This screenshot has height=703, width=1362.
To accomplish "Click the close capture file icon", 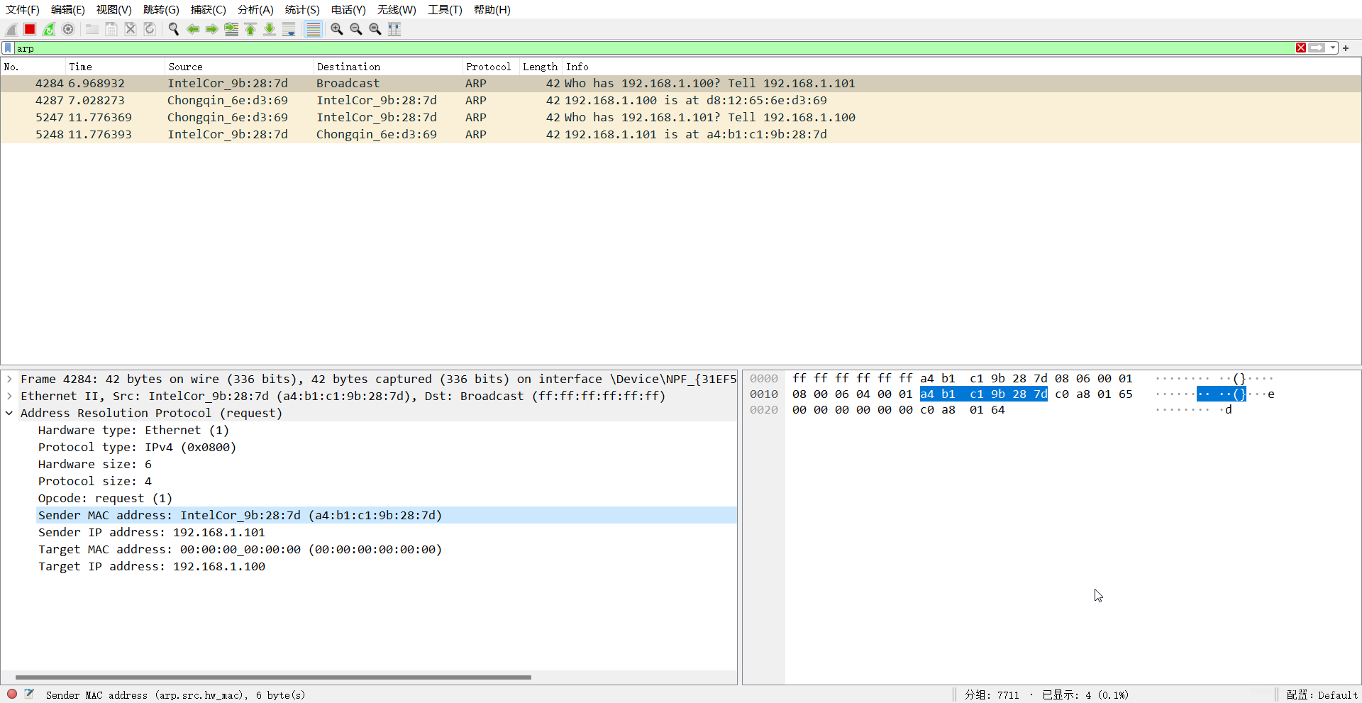I will tap(131, 29).
